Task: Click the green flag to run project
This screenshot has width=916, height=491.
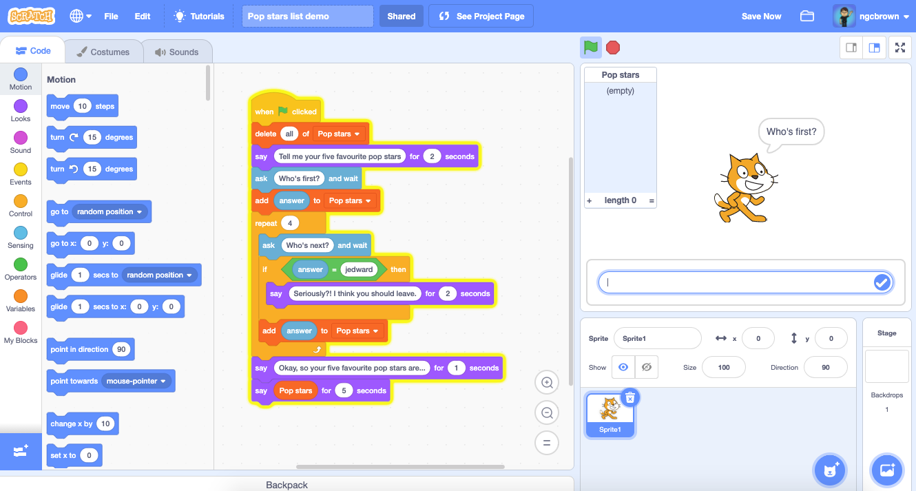Action: click(591, 48)
